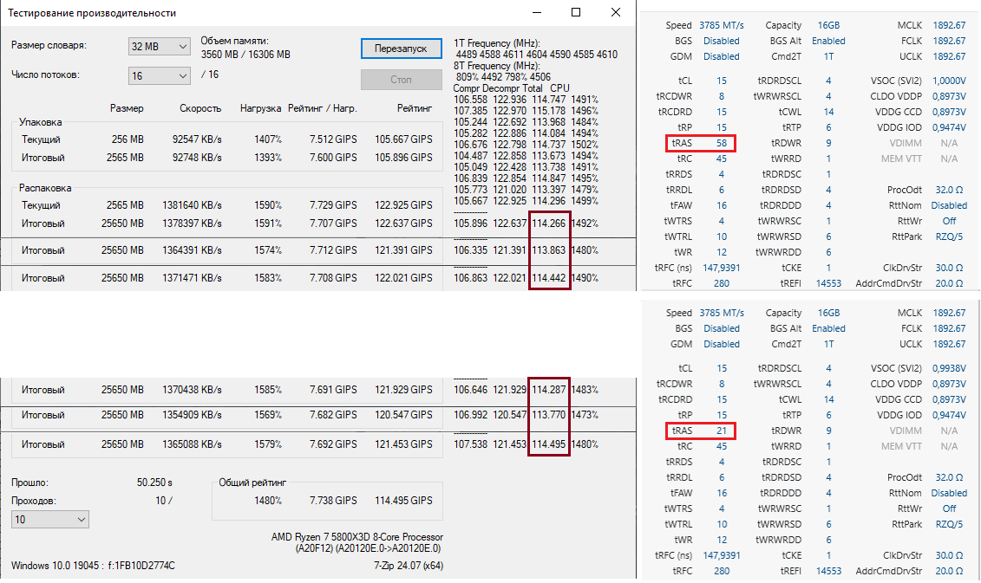The width and height of the screenshot is (981, 583).
Task: Click the elapsed time value 50.250 s
Action: (x=154, y=483)
